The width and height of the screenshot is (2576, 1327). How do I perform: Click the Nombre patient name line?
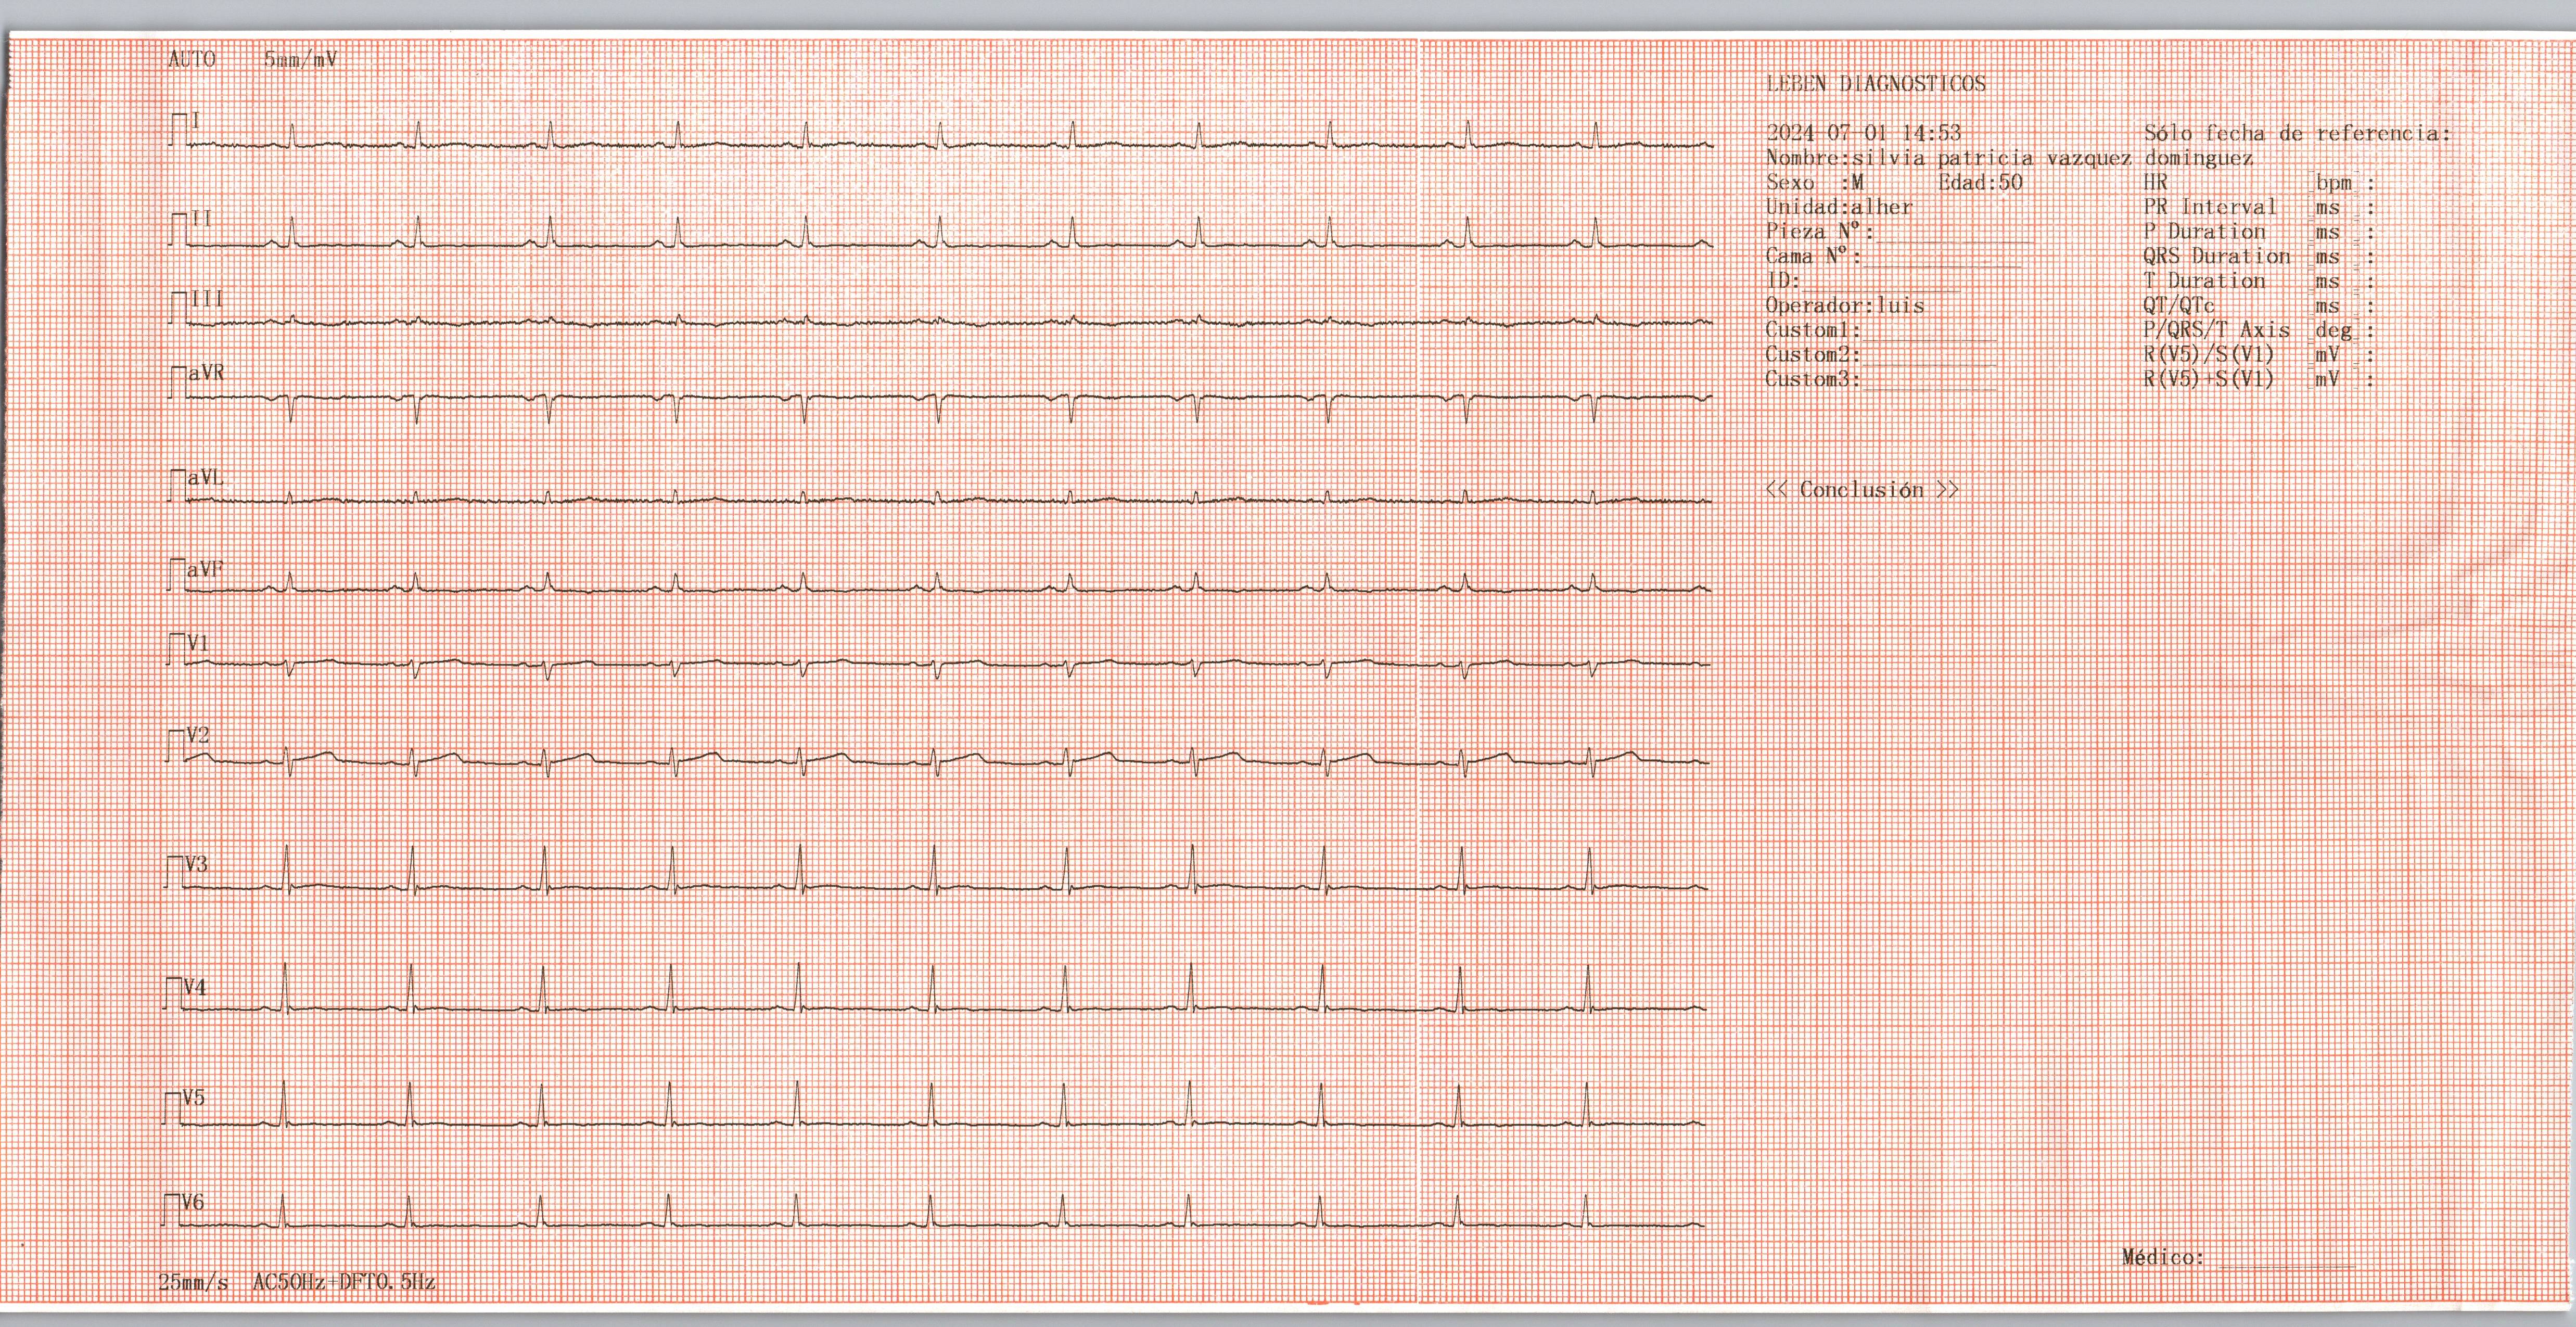2009,158
